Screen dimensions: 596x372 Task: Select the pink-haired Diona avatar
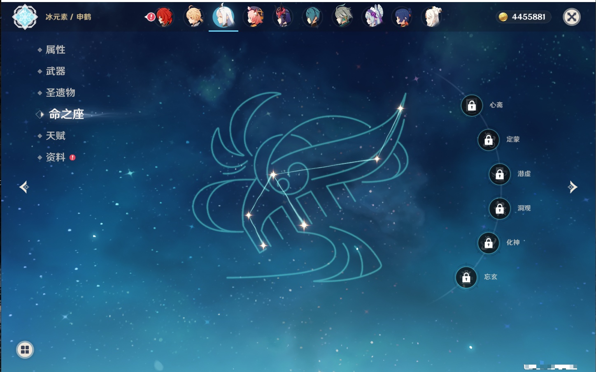[x=254, y=17]
